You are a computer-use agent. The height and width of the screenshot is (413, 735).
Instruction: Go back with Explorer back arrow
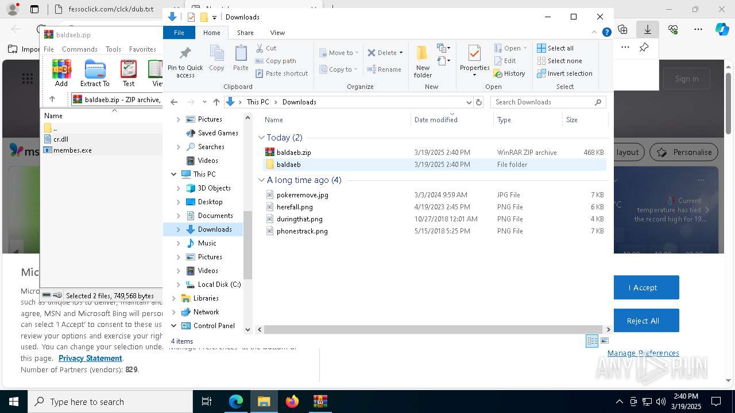174,102
